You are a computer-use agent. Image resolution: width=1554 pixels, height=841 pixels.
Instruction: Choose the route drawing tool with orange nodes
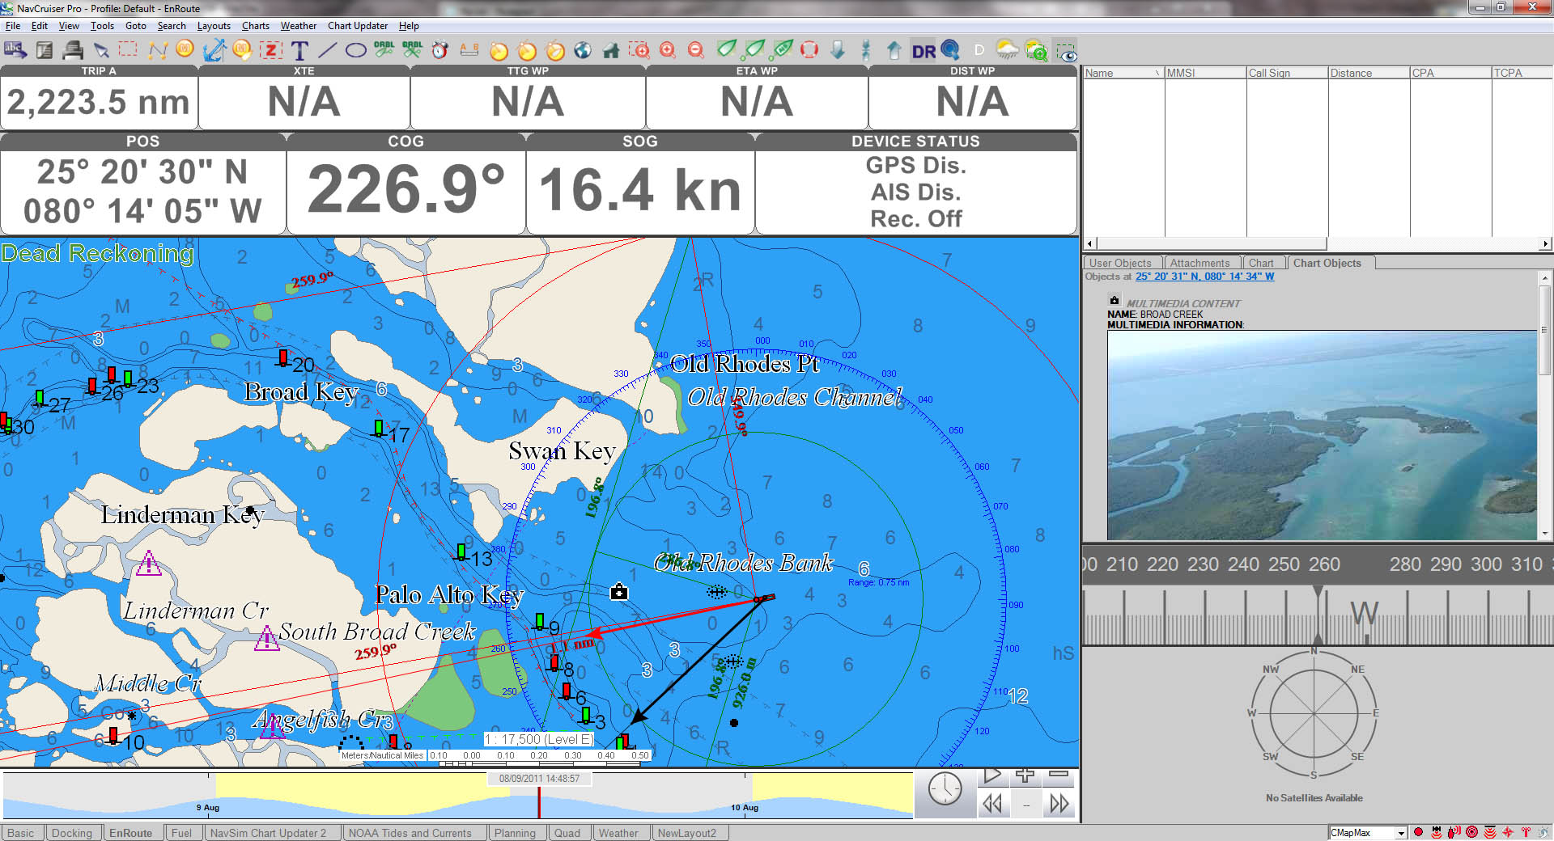[x=157, y=50]
